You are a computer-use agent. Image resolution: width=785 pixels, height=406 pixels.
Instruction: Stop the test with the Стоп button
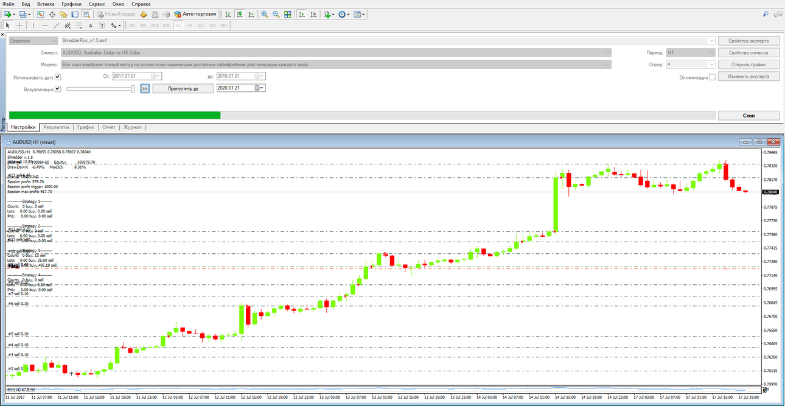tap(748, 115)
